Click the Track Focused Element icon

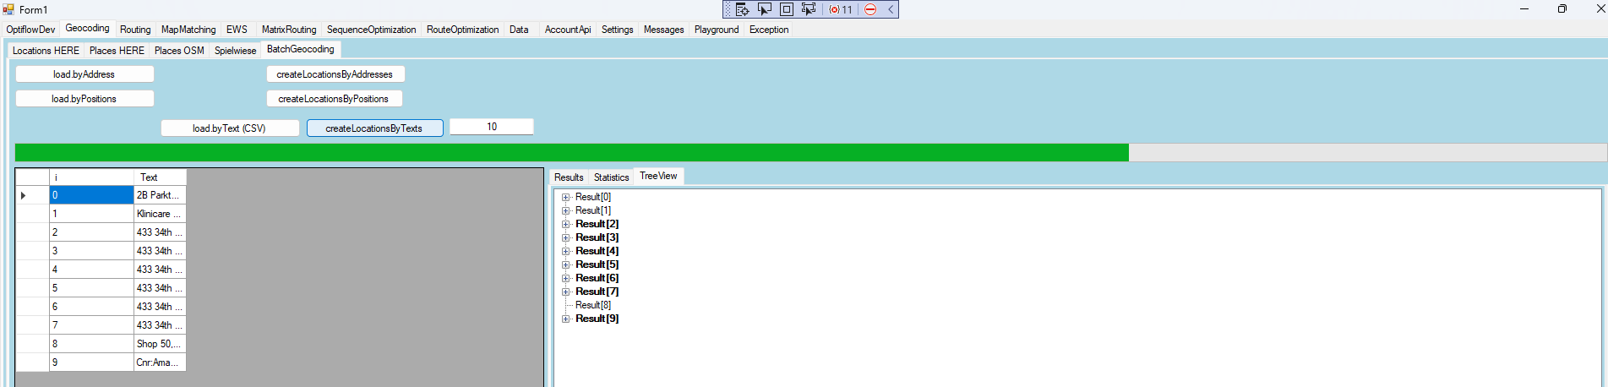809,9
